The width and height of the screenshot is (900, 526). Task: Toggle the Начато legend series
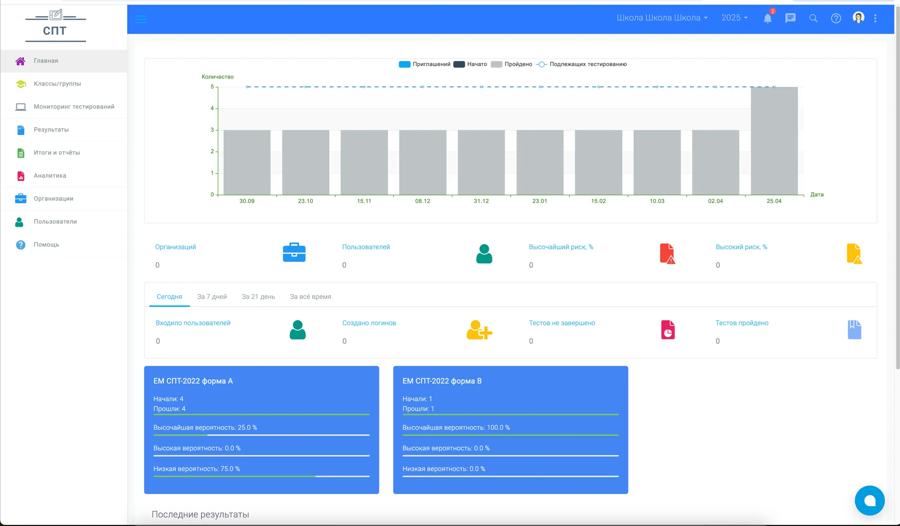click(470, 64)
